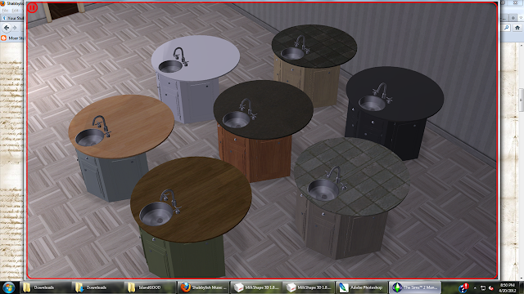Click the red shield alert tray icon
The image size is (524, 294).
463,287
